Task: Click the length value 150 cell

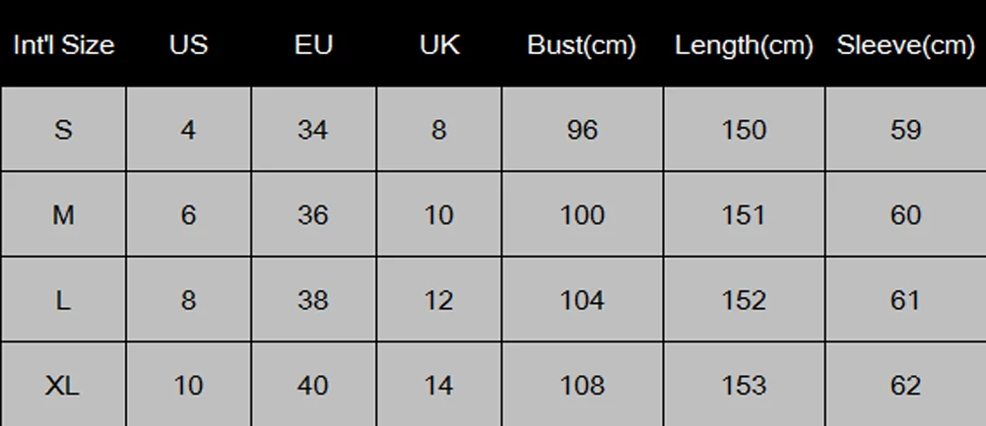Action: click(744, 130)
